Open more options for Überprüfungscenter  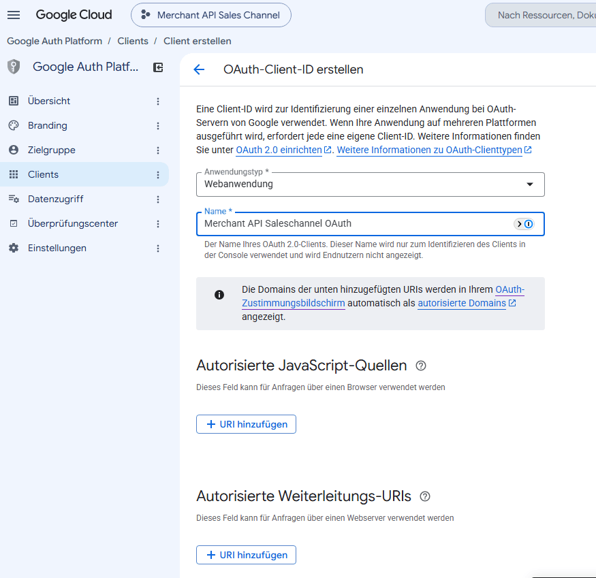(158, 224)
